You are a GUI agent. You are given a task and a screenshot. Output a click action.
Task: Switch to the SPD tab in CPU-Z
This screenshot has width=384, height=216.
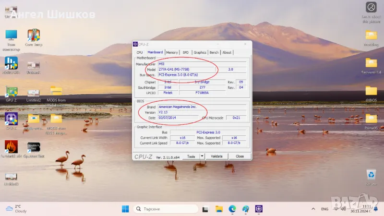point(185,52)
